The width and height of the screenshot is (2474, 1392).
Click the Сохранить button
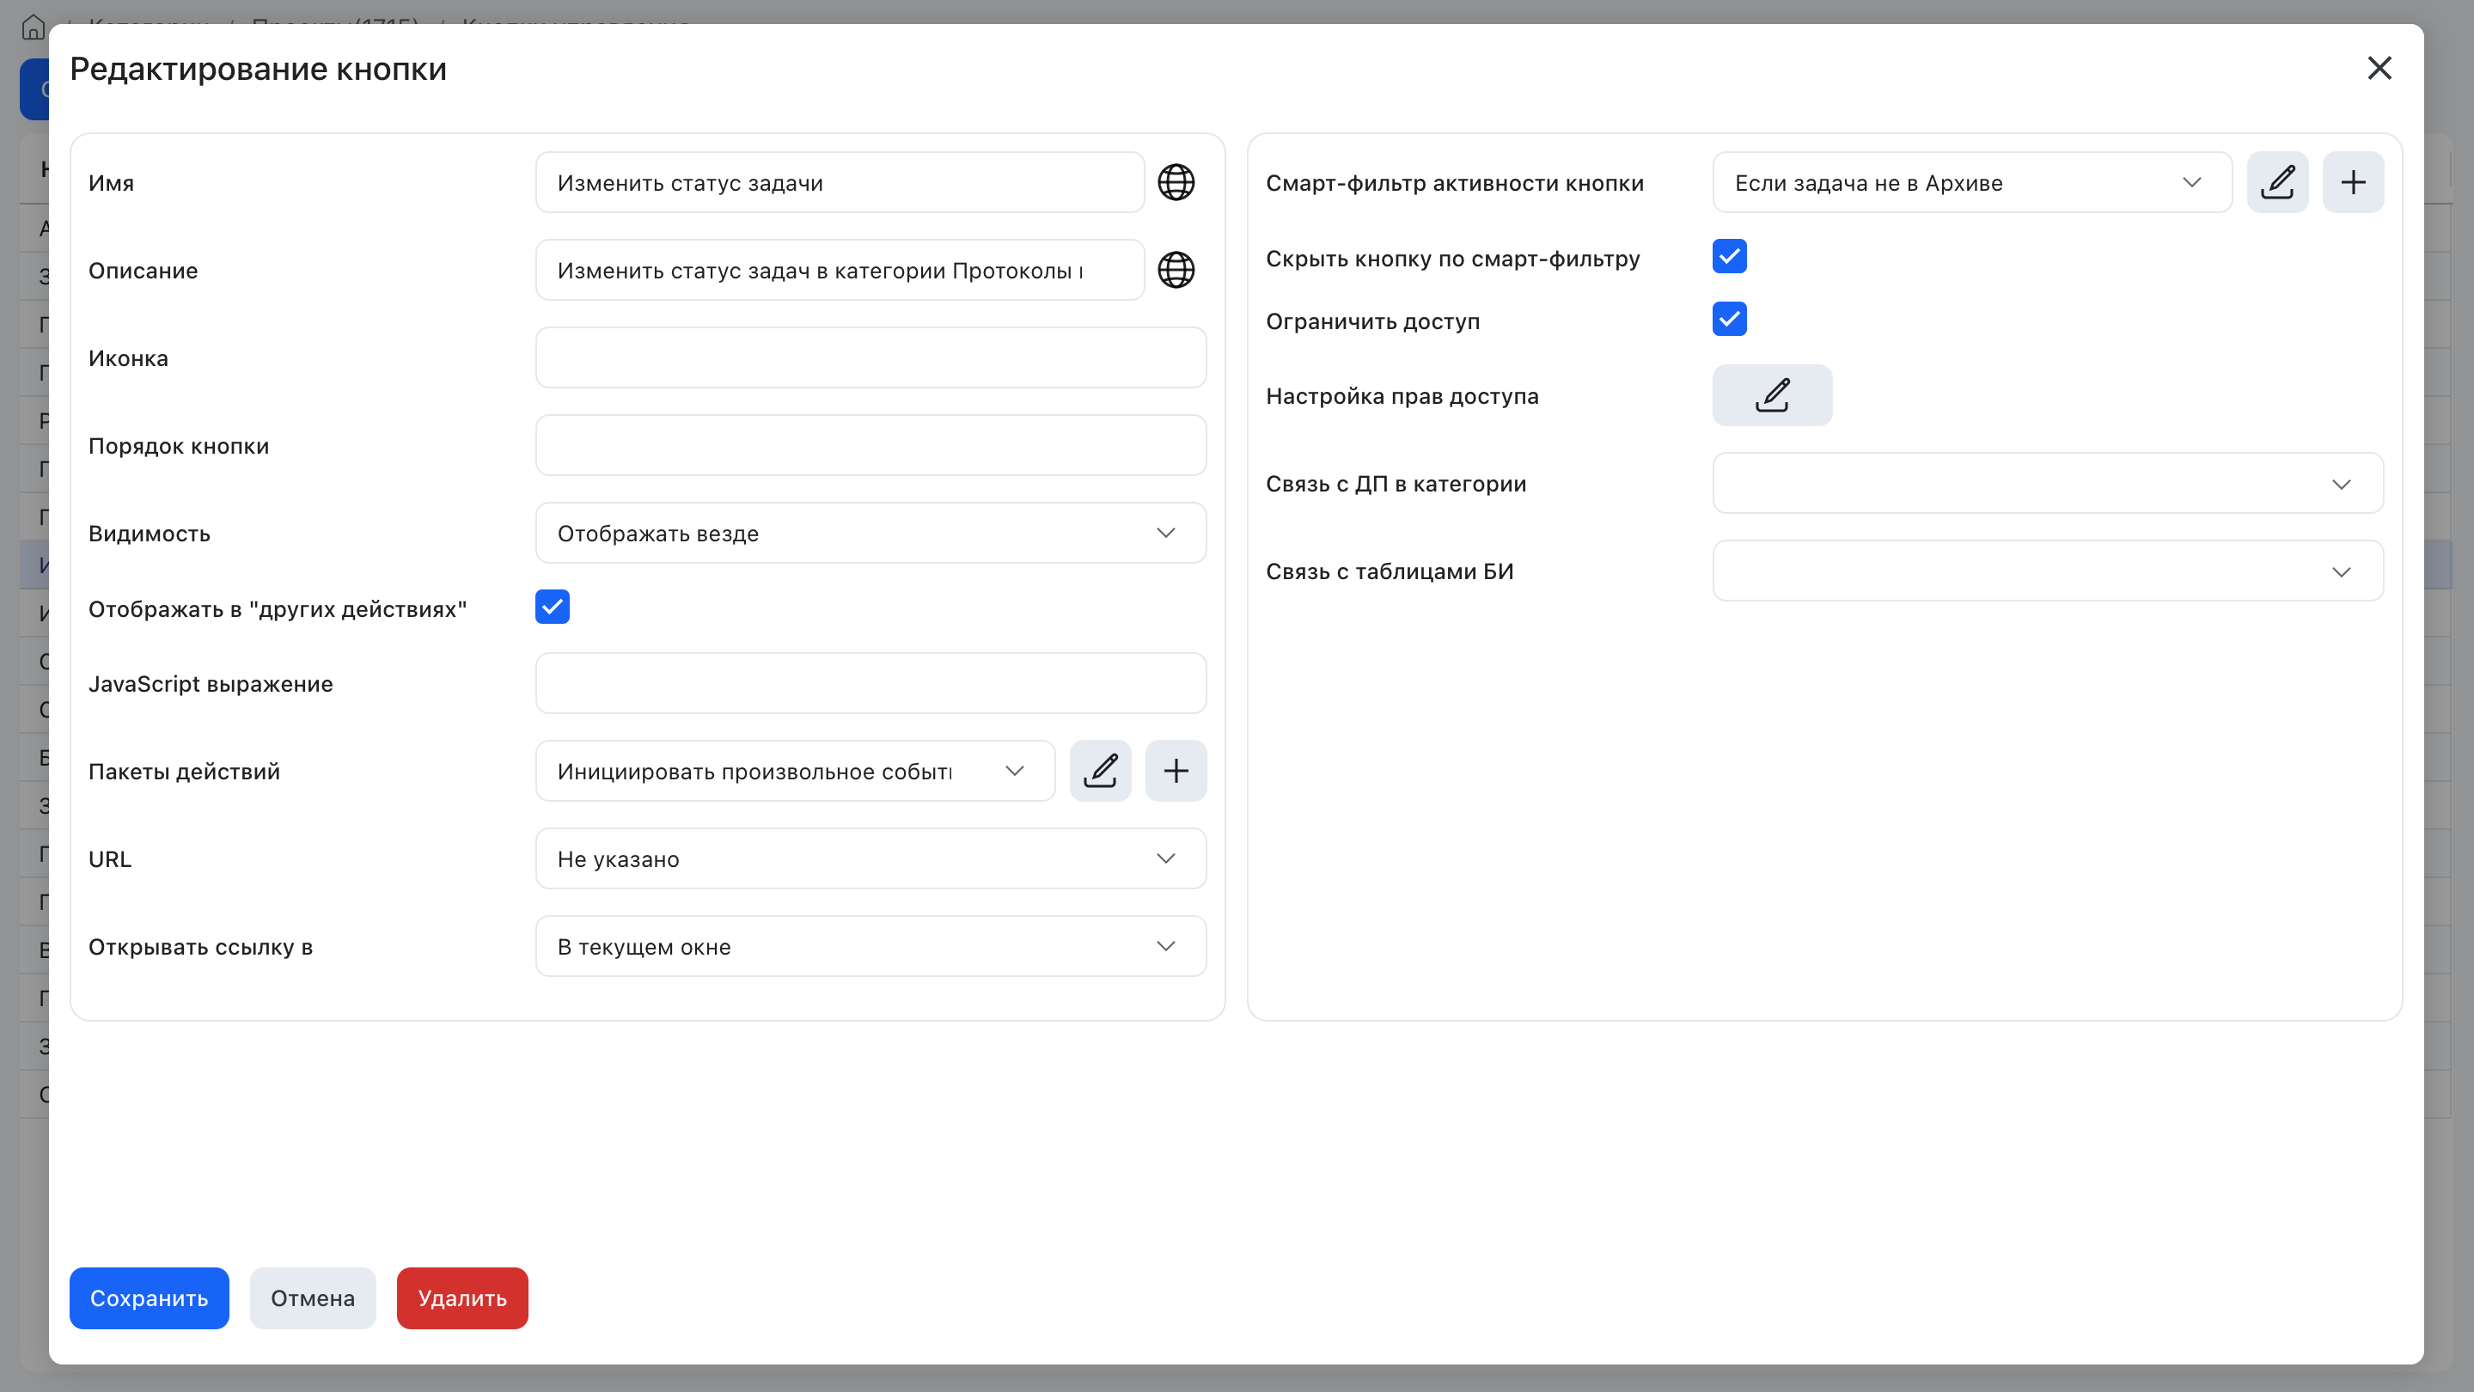149,1298
